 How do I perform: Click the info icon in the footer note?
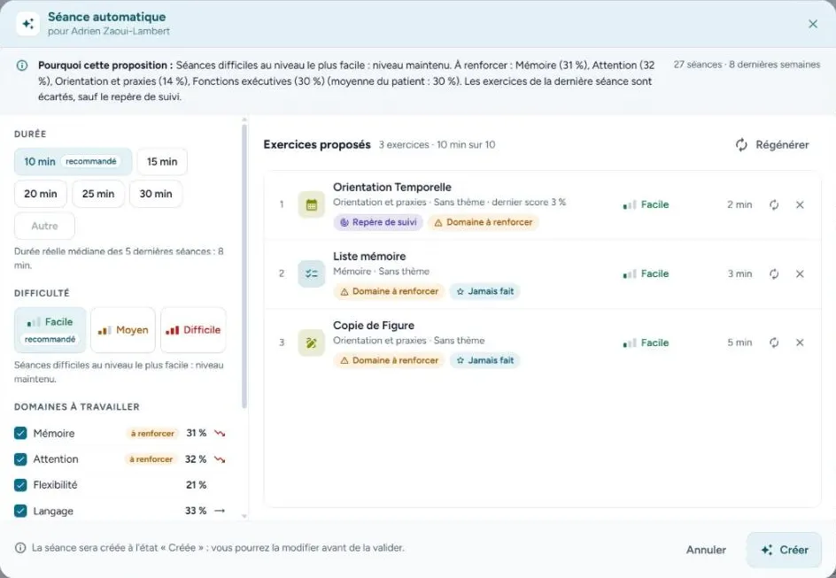(x=20, y=548)
